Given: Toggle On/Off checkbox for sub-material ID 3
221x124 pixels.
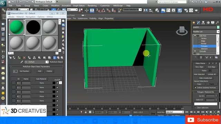Looking at the screenshot, I should 57,92.
